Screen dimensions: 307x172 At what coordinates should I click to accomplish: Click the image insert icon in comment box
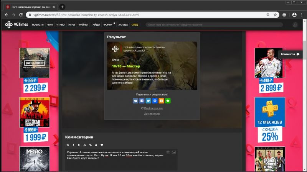pos(173,152)
